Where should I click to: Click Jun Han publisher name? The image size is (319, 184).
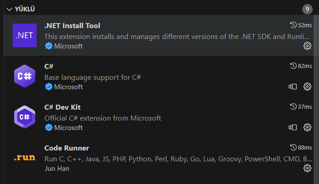[x=57, y=169]
